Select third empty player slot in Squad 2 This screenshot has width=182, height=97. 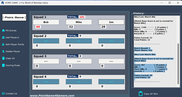coord(111,41)
